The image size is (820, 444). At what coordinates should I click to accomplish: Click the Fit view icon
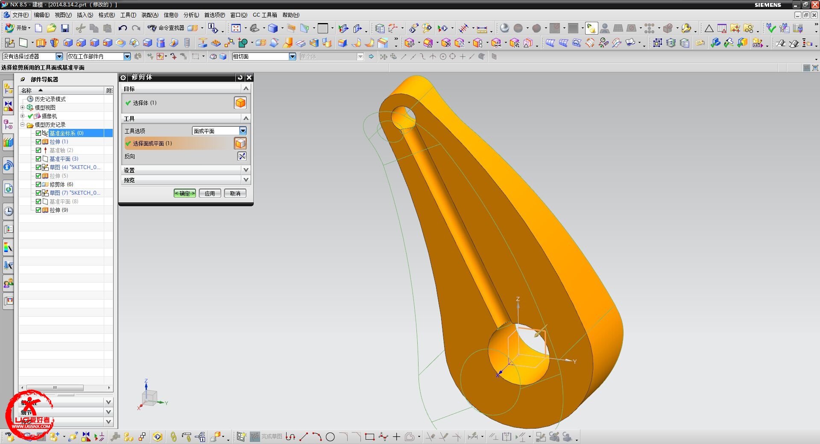tap(236, 29)
